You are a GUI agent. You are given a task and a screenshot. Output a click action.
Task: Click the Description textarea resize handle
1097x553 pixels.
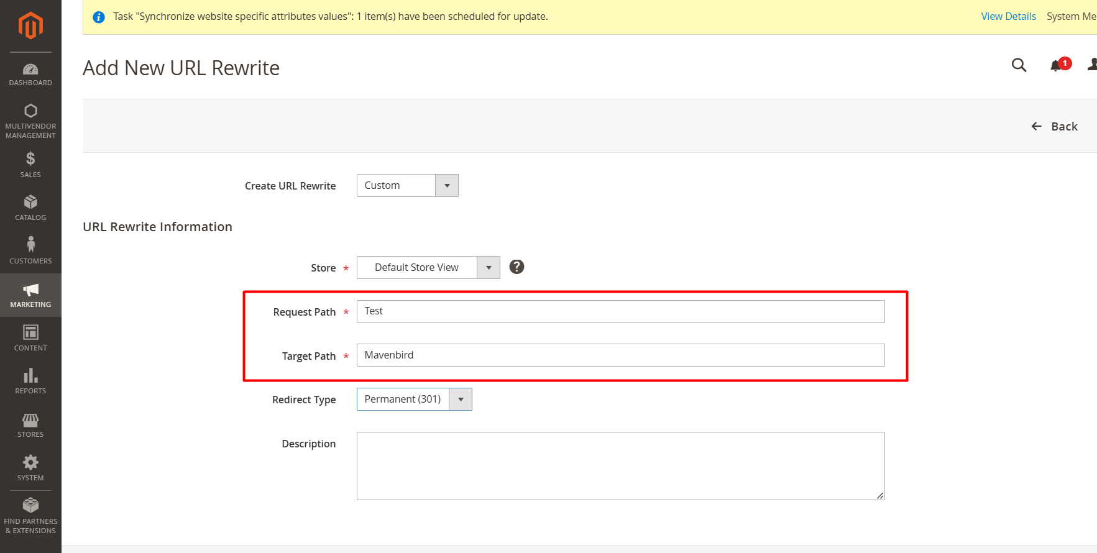[x=880, y=495]
